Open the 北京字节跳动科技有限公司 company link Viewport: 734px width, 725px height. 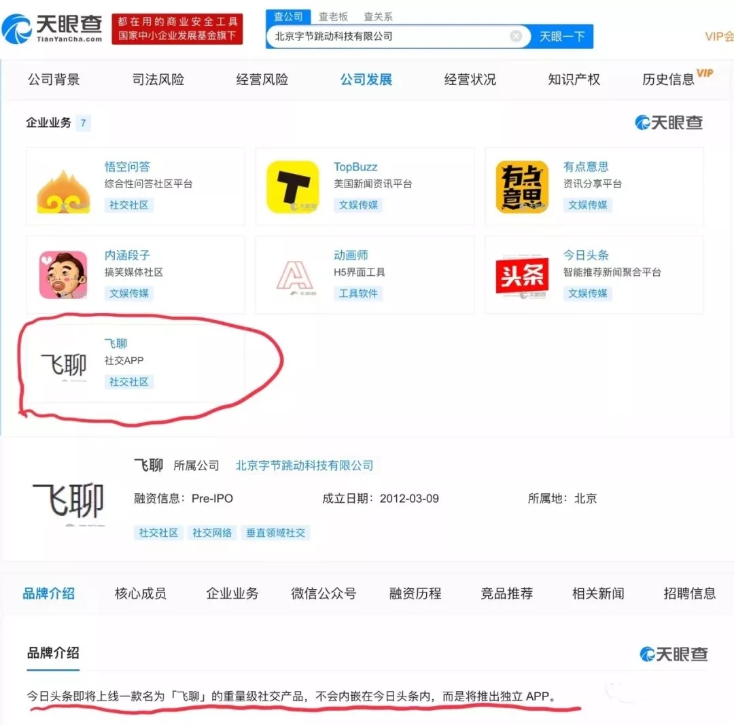tap(304, 465)
